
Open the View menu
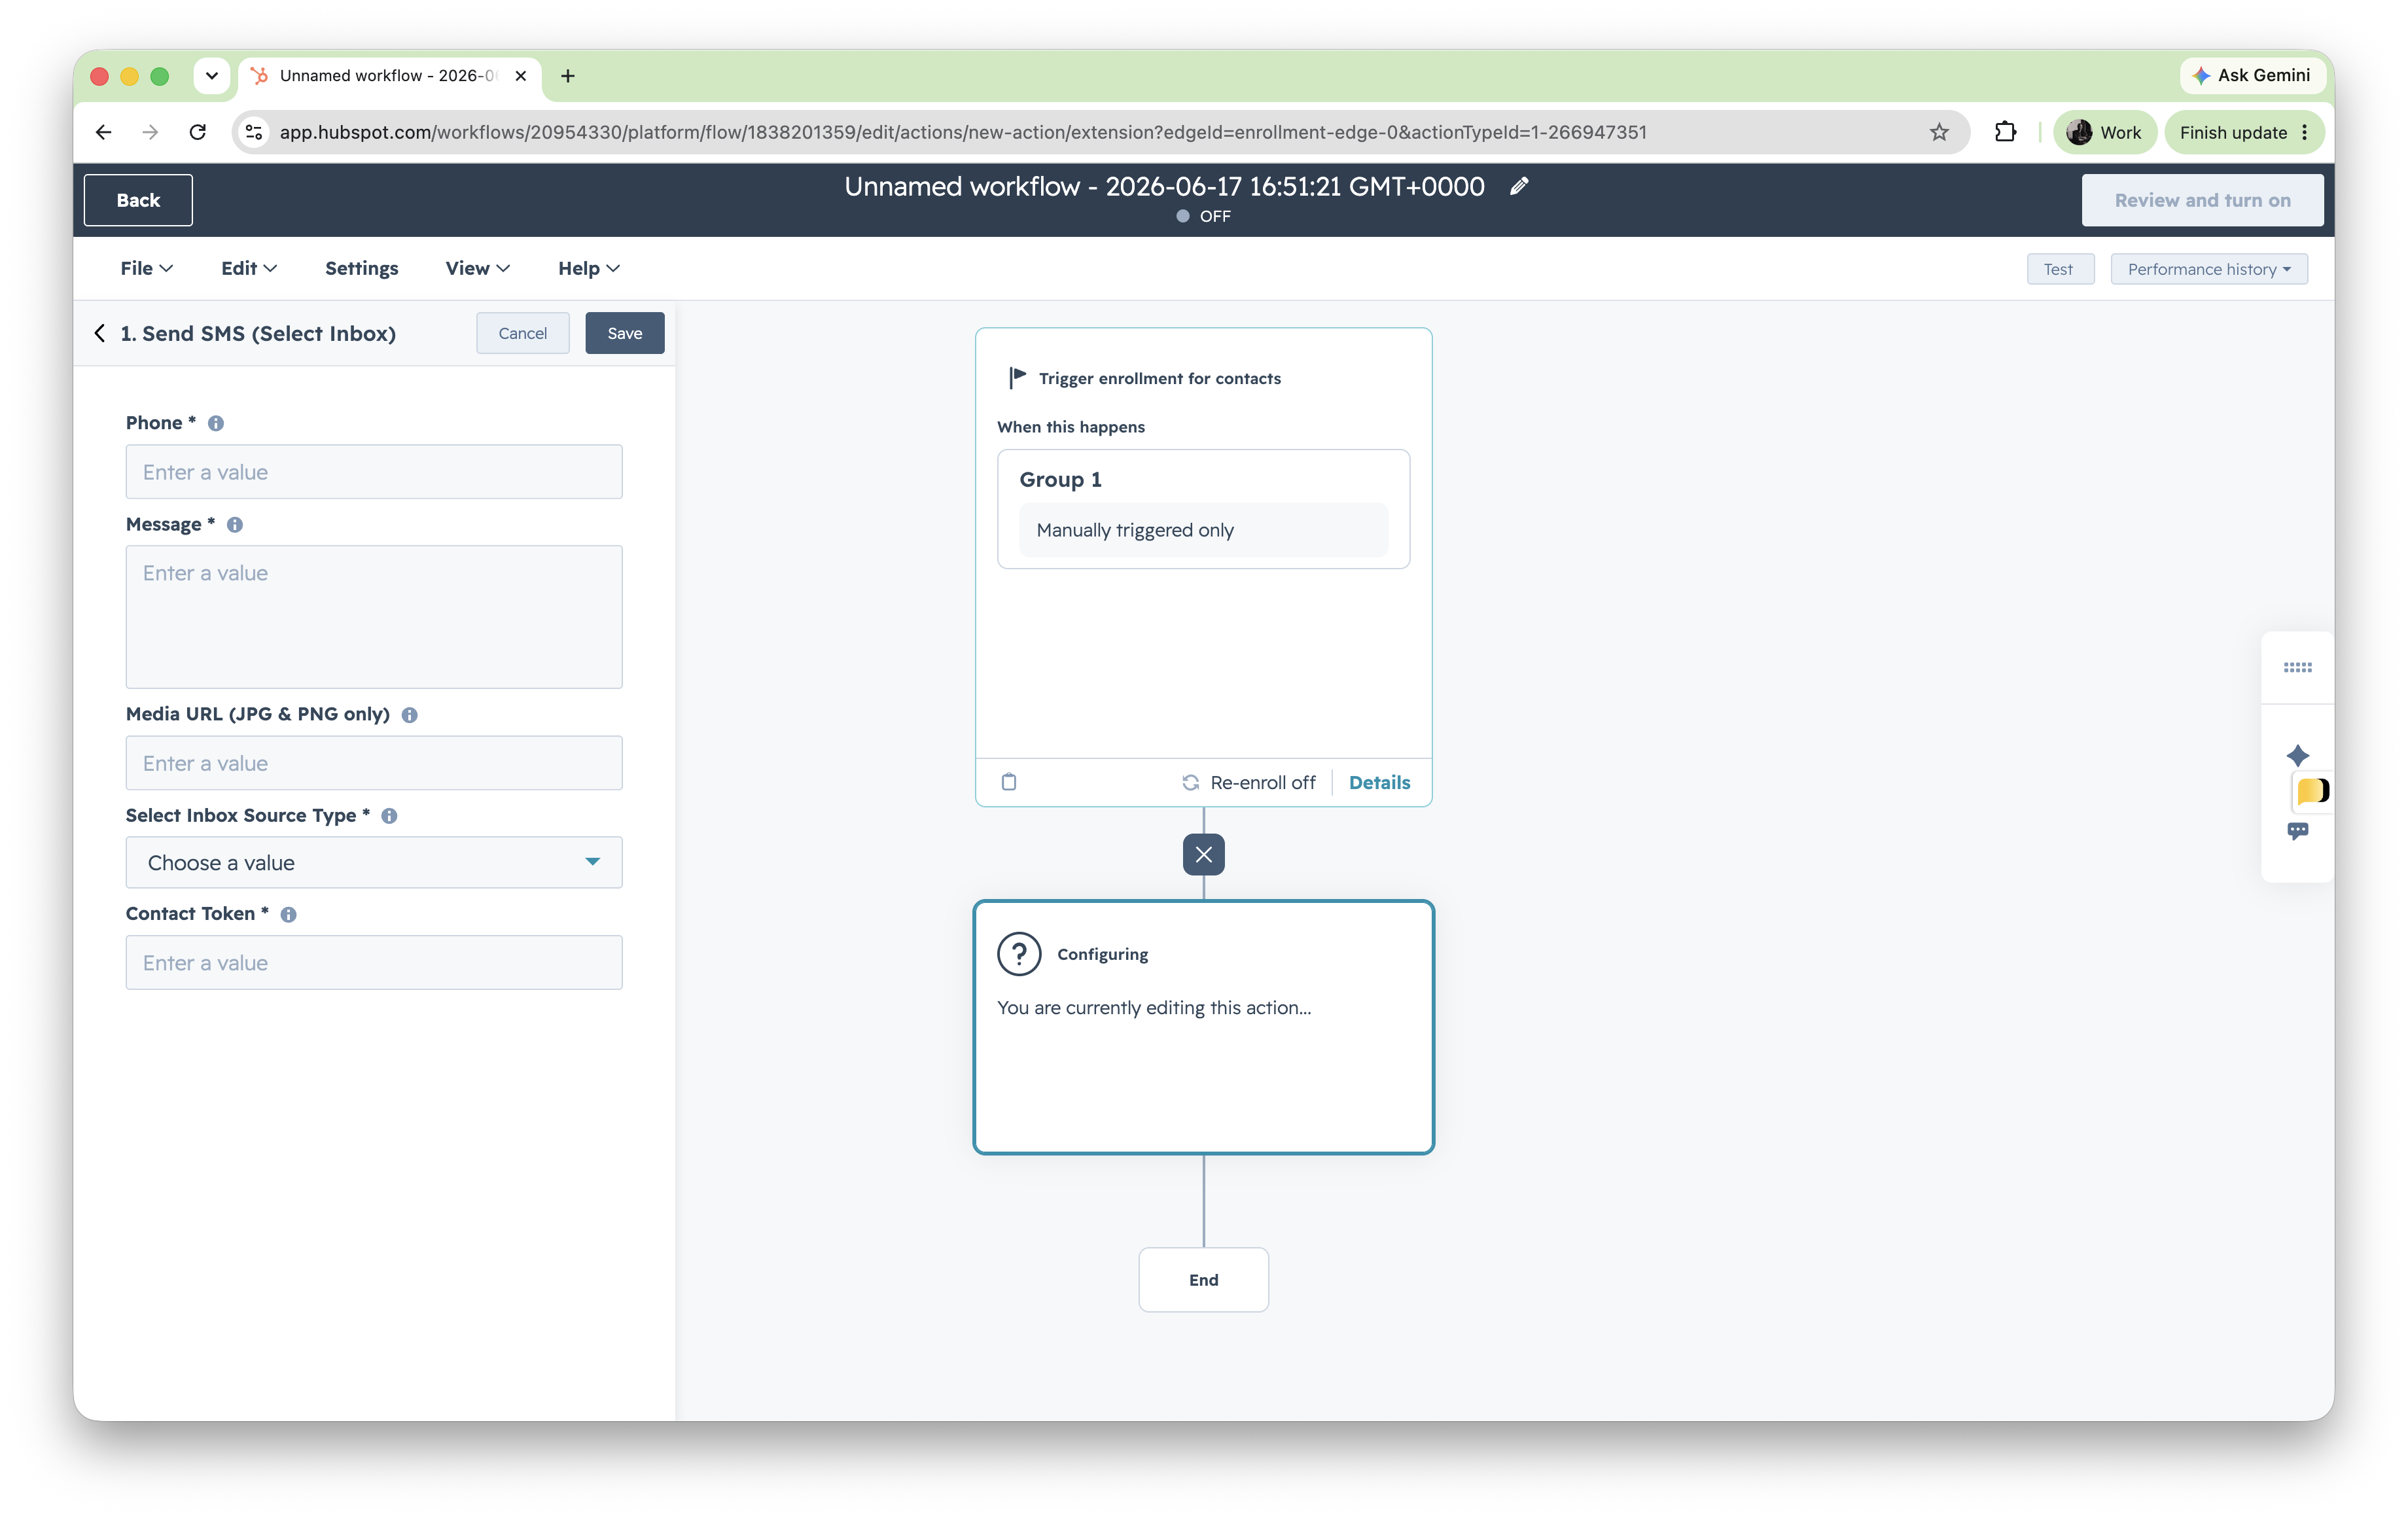[477, 268]
